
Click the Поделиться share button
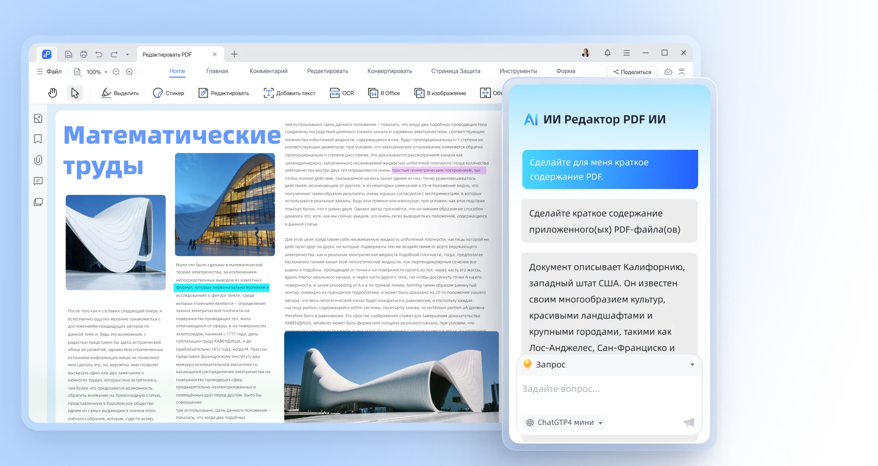[x=632, y=71]
